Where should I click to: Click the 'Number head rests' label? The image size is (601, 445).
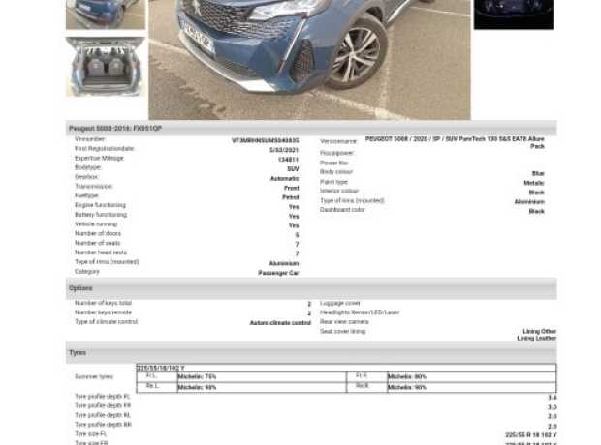point(101,252)
